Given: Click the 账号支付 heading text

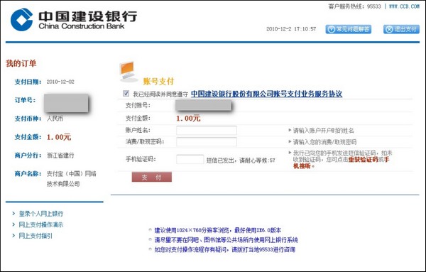Looking at the screenshot, I should coord(158,81).
